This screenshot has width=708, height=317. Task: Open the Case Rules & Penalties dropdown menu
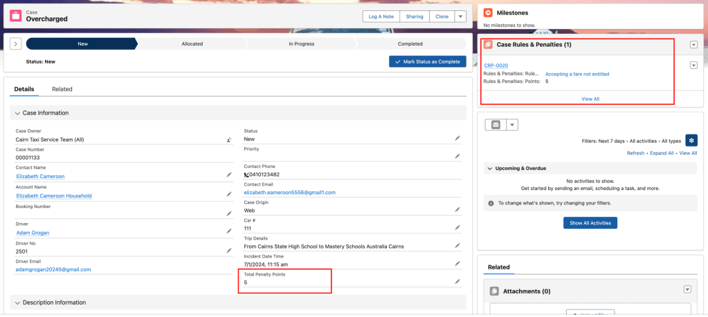(x=693, y=45)
